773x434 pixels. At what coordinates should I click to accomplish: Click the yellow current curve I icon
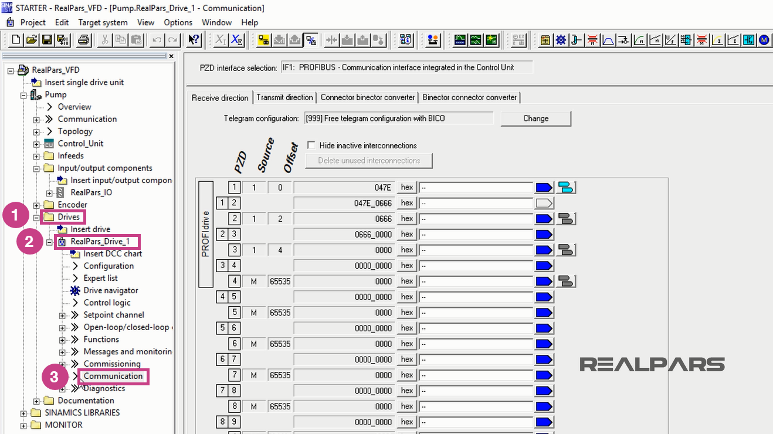point(717,40)
